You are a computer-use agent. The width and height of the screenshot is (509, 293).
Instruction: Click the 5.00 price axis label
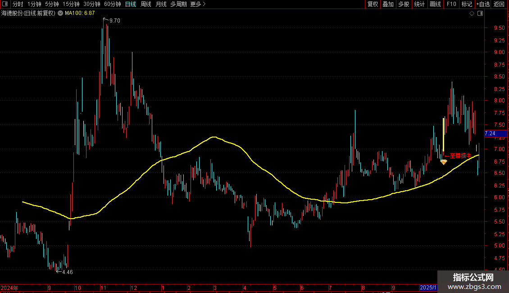pos(499,246)
